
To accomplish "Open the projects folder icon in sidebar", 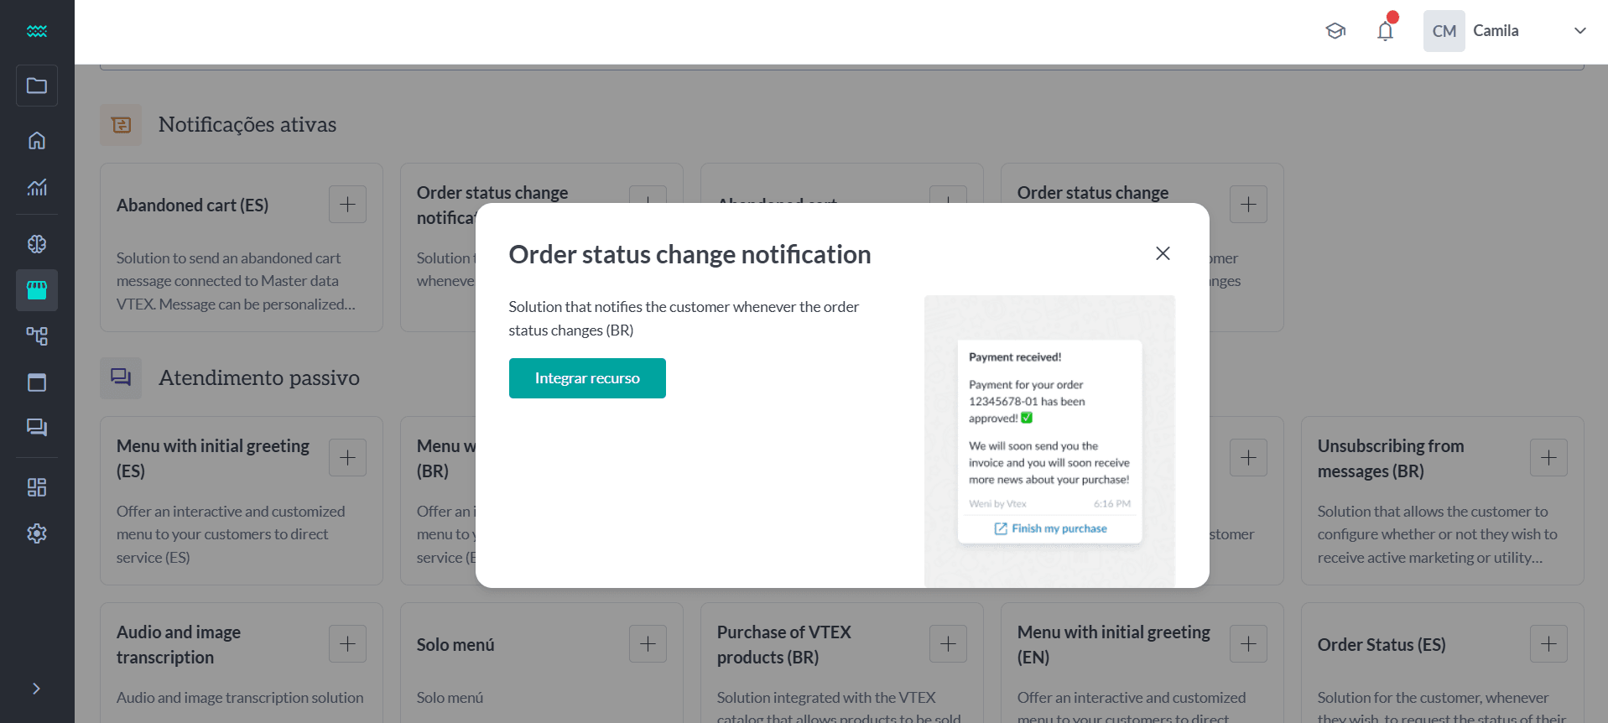I will (37, 86).
